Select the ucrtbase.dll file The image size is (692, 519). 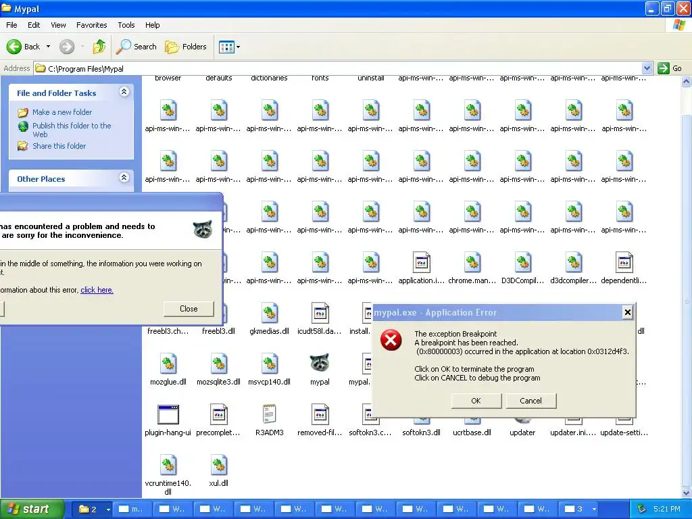click(x=472, y=432)
